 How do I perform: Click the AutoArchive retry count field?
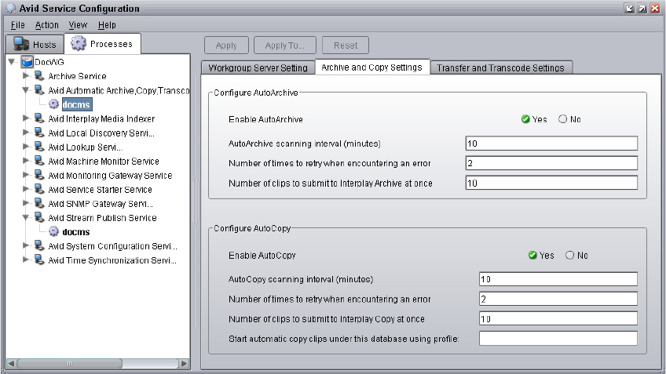point(551,163)
